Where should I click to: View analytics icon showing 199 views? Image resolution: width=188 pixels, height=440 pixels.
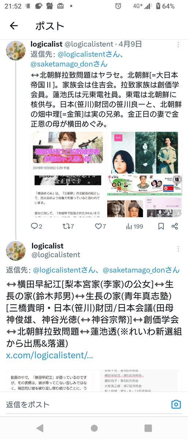[135, 226]
